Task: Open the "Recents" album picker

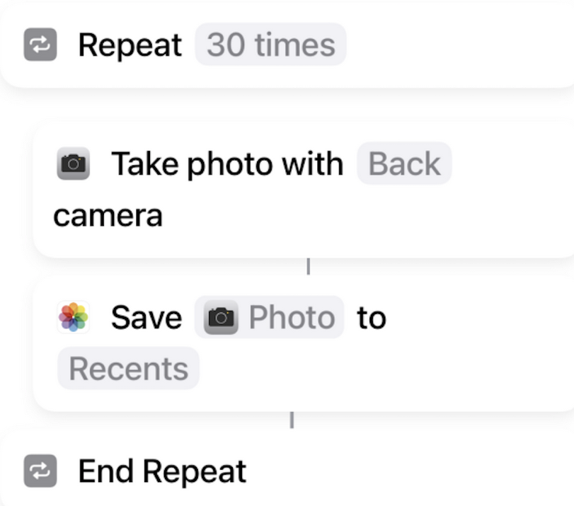Action: (128, 369)
